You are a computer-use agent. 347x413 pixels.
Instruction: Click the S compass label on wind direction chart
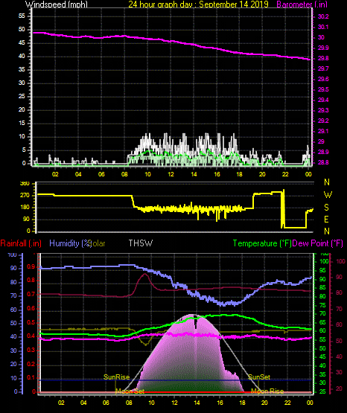(x=326, y=208)
